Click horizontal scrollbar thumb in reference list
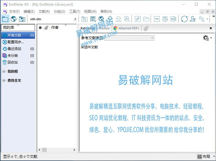Viewport: 216px width, 161px height. click(44, 150)
